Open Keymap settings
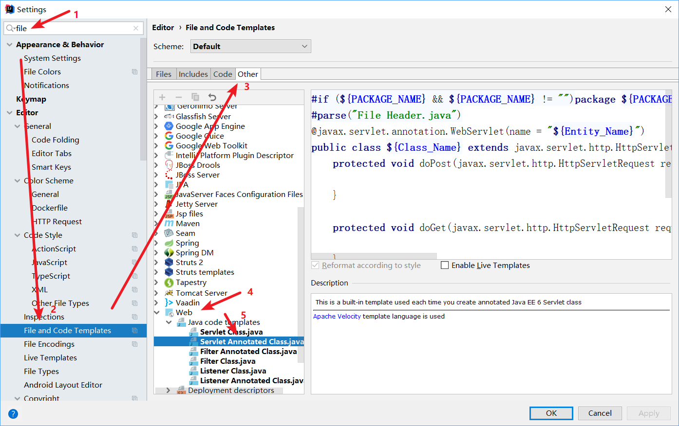This screenshot has height=426, width=679. (31, 99)
